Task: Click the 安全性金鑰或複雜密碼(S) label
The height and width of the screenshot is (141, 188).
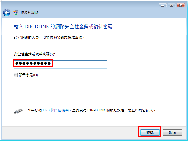Action: (34, 54)
